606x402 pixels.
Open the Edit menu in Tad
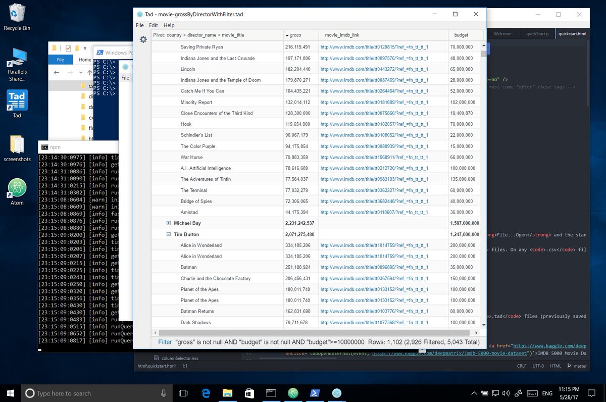pos(154,25)
